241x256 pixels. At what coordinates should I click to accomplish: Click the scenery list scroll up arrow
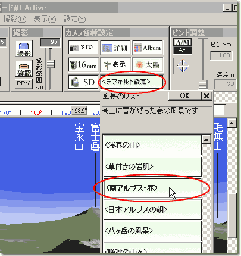[x=206, y=139]
